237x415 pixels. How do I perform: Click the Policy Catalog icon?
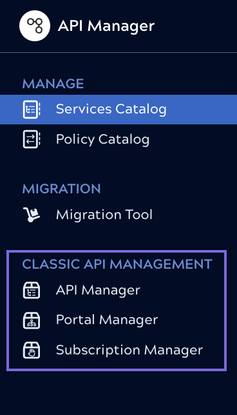click(32, 139)
